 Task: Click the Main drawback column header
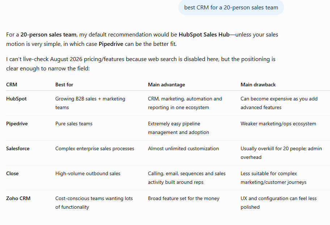point(258,85)
